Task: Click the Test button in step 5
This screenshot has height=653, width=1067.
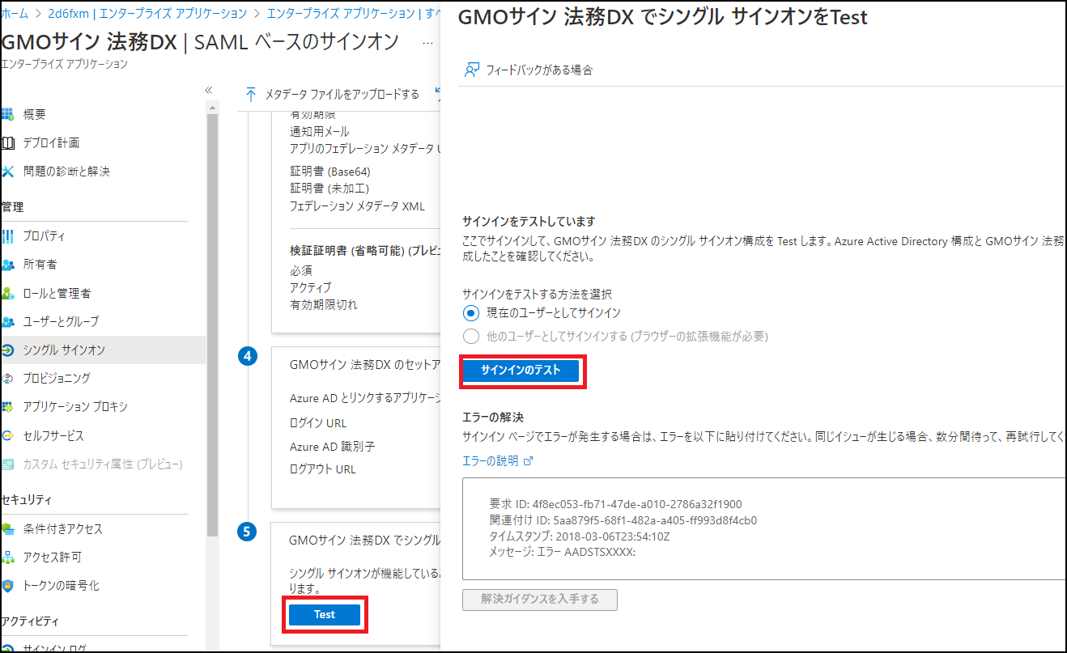Action: pyautogui.click(x=325, y=615)
